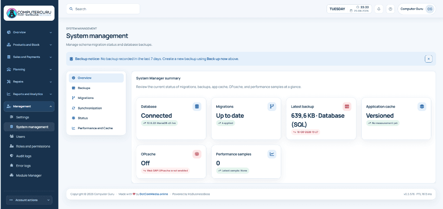
Task: Select the Overview tab in System Manager
Action: click(96, 78)
